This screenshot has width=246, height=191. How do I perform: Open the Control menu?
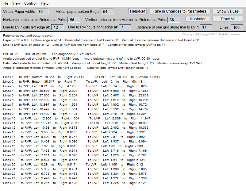[x=30, y=3]
